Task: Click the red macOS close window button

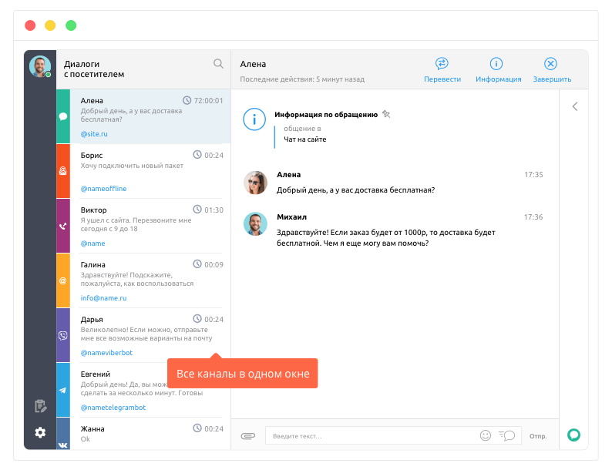Action: (30, 25)
